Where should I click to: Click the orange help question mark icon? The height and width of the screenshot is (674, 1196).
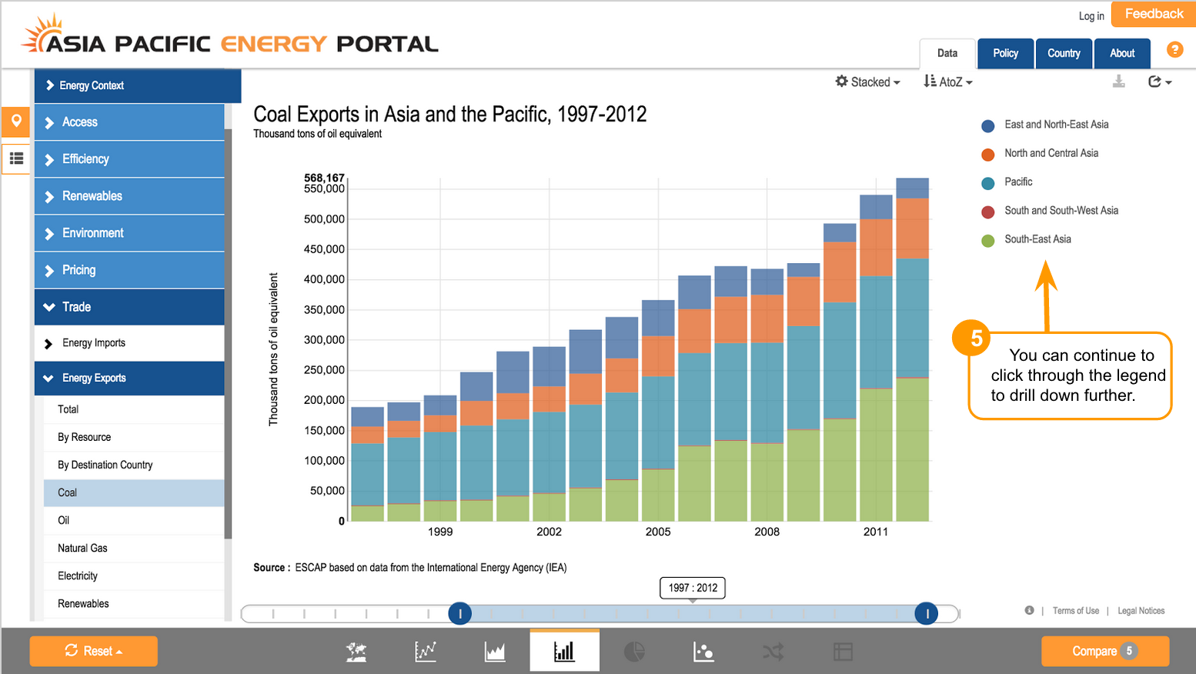tap(1174, 50)
